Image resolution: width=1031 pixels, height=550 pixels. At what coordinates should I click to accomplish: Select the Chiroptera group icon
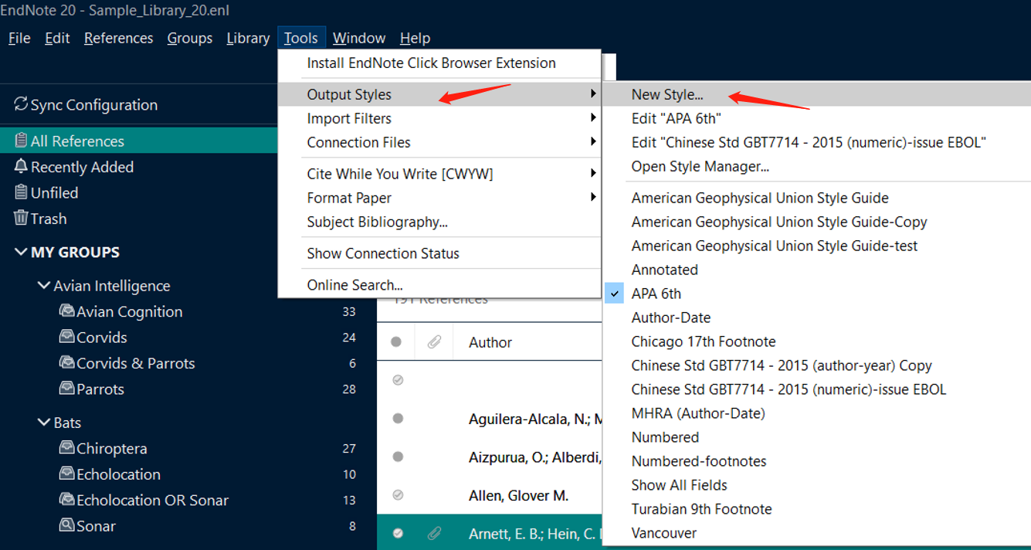tap(66, 449)
